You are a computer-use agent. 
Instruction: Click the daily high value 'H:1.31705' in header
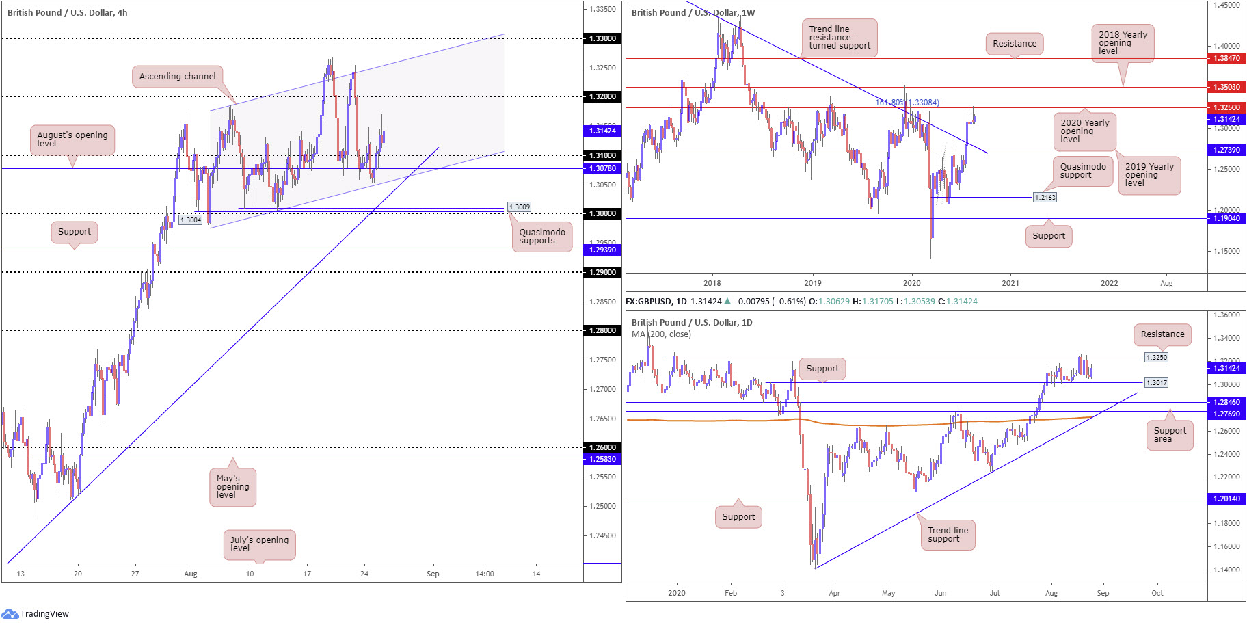(x=873, y=301)
